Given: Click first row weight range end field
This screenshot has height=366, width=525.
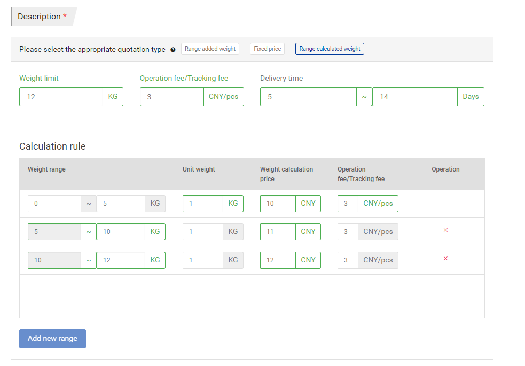Looking at the screenshot, I should 121,204.
